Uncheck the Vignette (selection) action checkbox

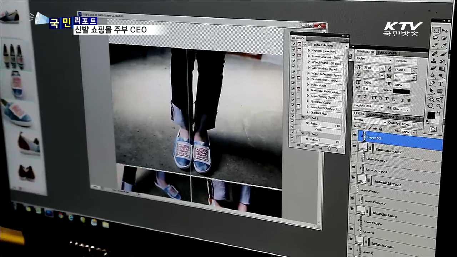click(293, 50)
